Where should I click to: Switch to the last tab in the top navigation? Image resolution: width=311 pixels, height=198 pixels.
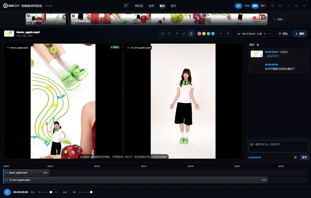click(173, 6)
